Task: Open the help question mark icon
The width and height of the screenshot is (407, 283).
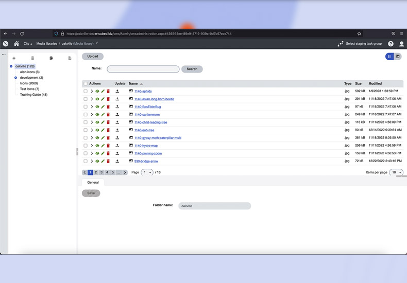Action: (391, 44)
